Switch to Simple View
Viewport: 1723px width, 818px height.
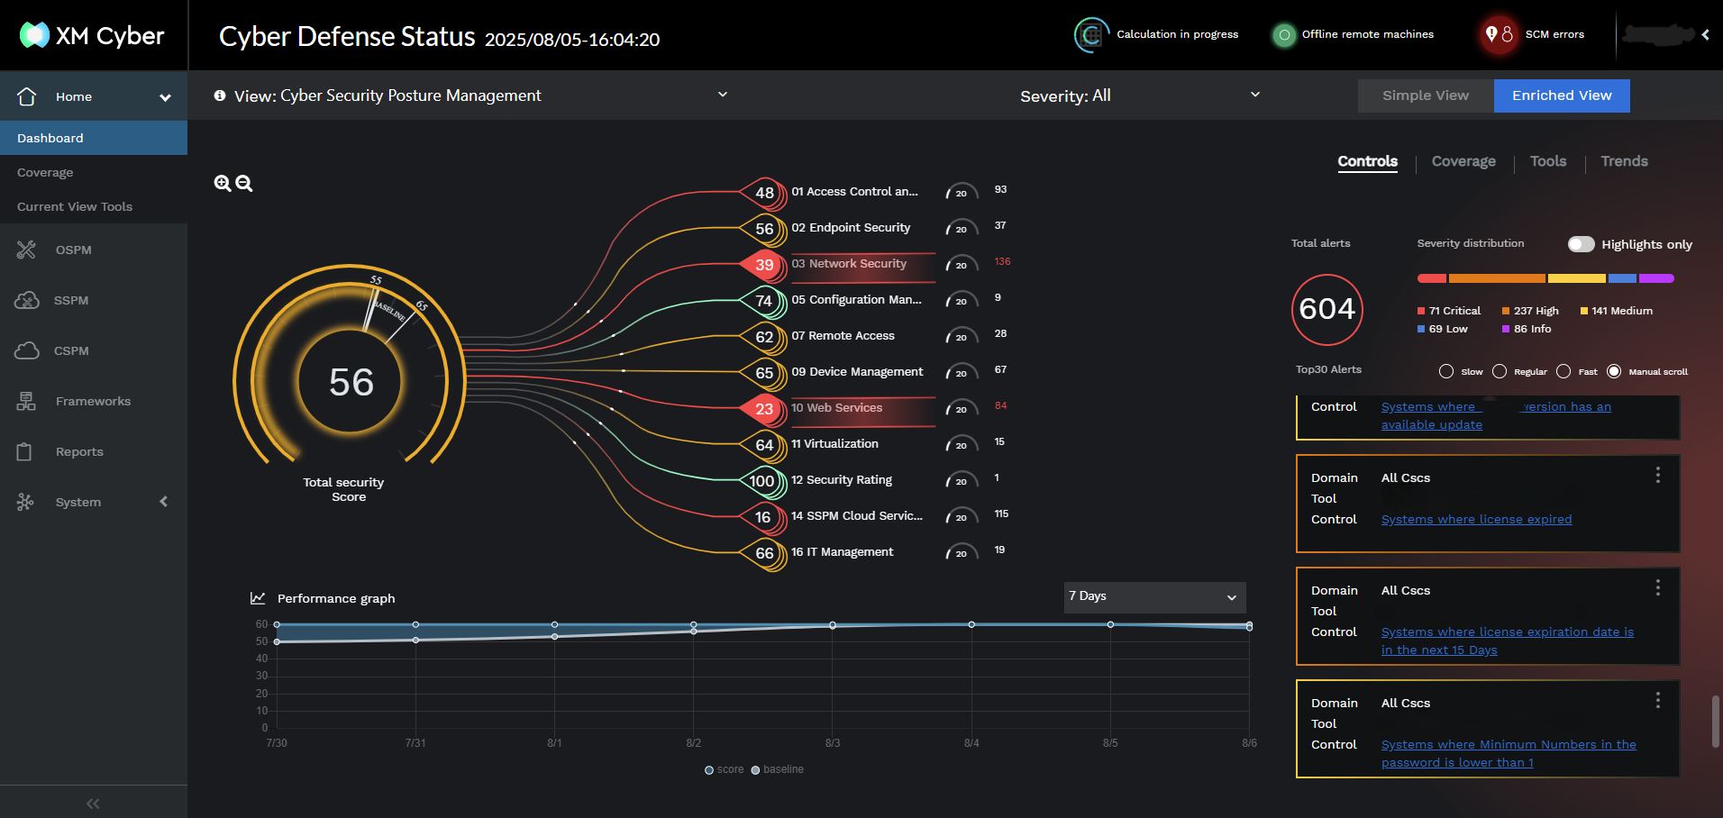tap(1426, 95)
